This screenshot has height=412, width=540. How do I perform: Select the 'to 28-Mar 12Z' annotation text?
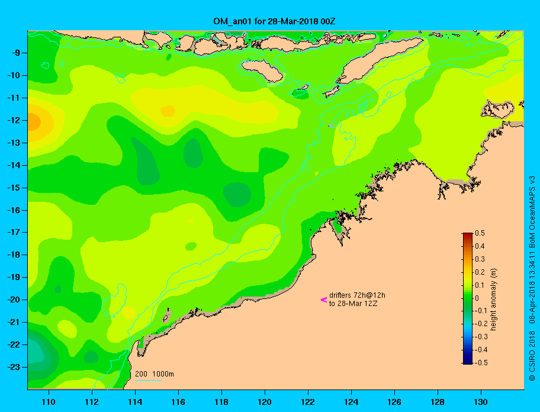[353, 304]
